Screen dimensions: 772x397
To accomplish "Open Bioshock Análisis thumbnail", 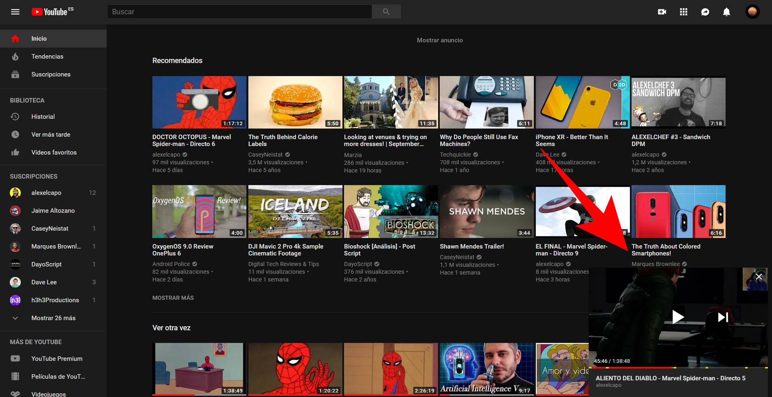I will coord(391,212).
